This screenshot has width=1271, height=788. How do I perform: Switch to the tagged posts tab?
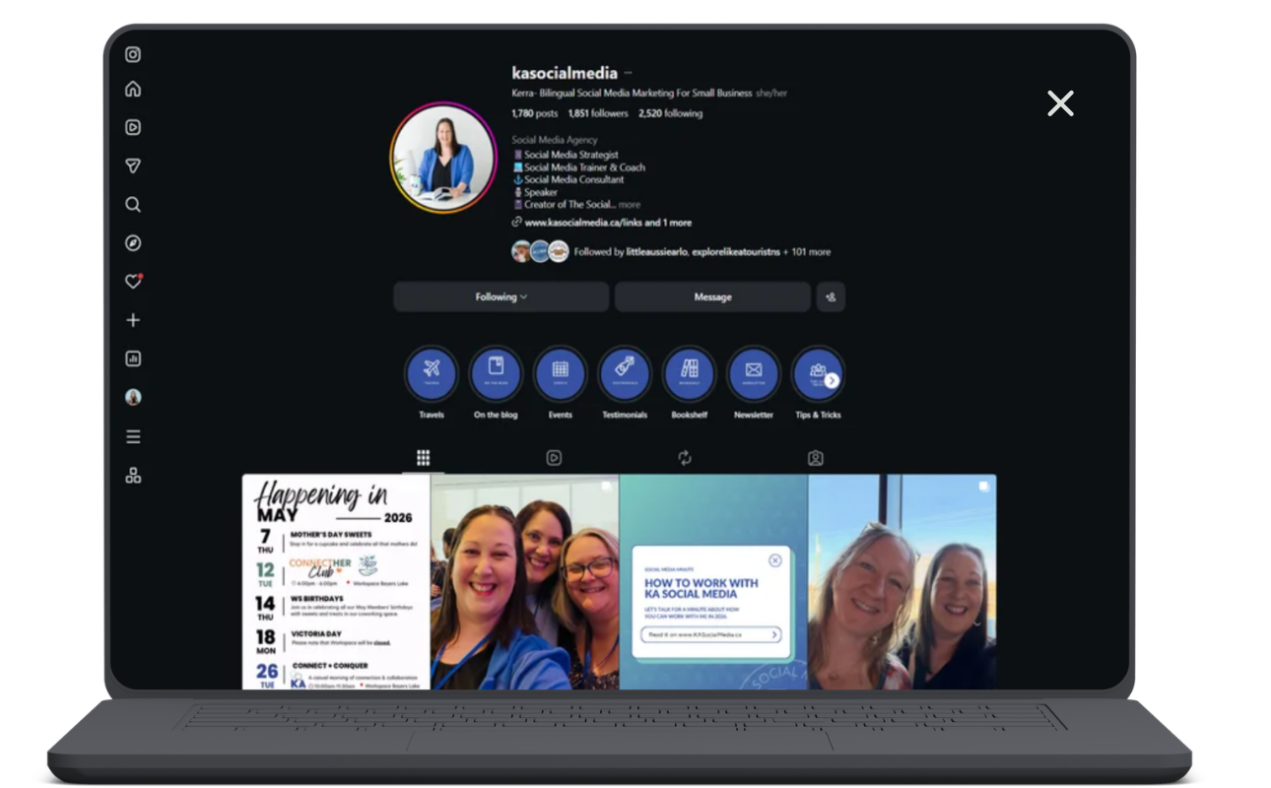(x=815, y=458)
